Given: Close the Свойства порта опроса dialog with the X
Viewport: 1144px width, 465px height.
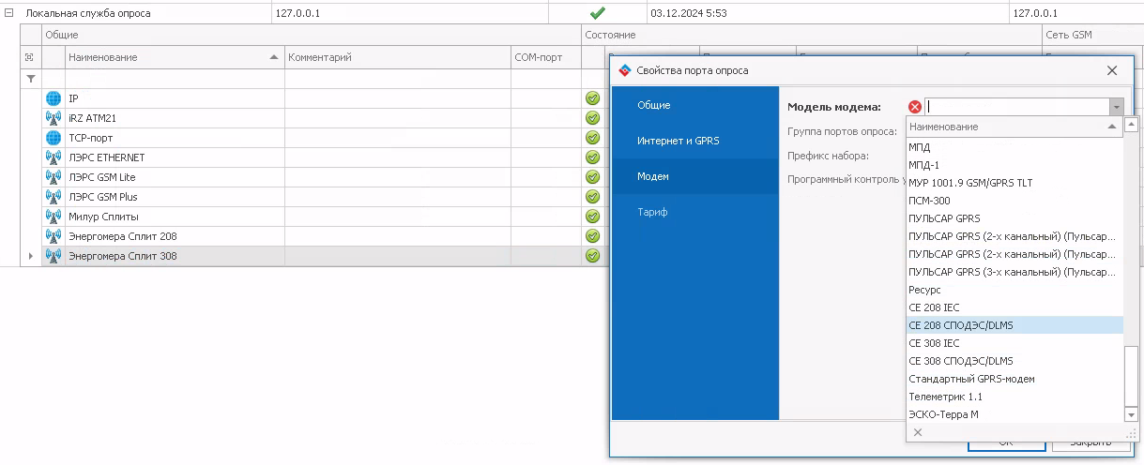Looking at the screenshot, I should click(1112, 70).
